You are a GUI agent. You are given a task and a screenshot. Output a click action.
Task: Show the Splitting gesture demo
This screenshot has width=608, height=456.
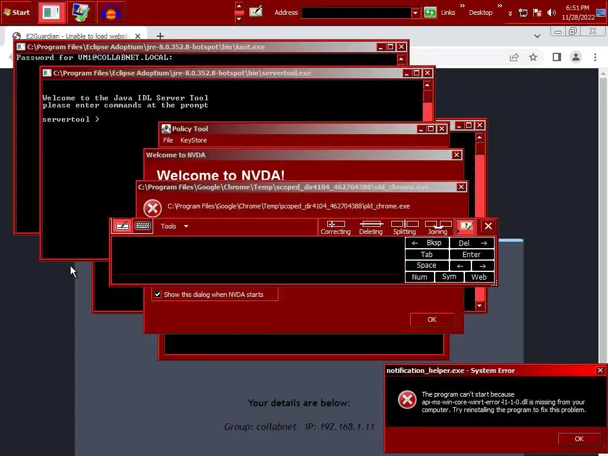pos(404,227)
